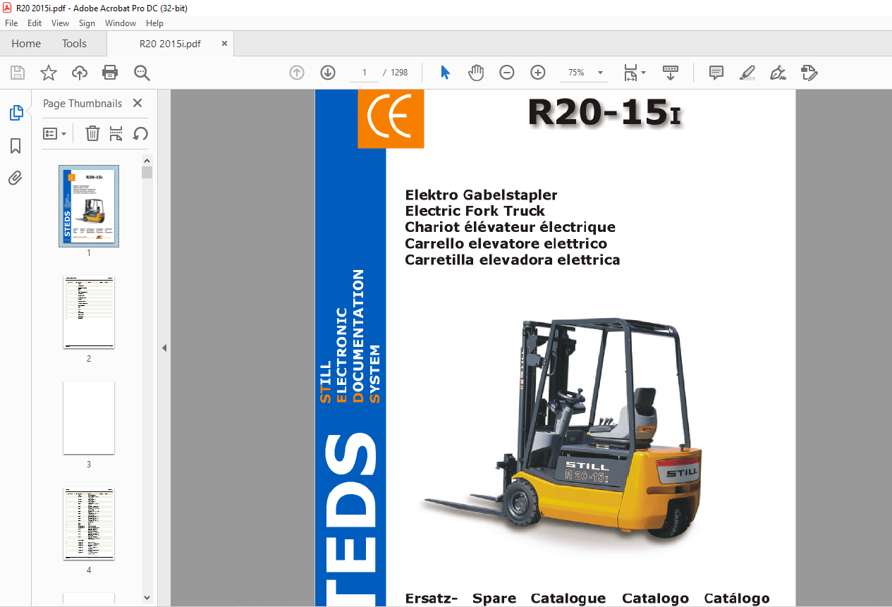Image resolution: width=892 pixels, height=607 pixels.
Task: Select the Highlight text pen tool
Action: (747, 73)
